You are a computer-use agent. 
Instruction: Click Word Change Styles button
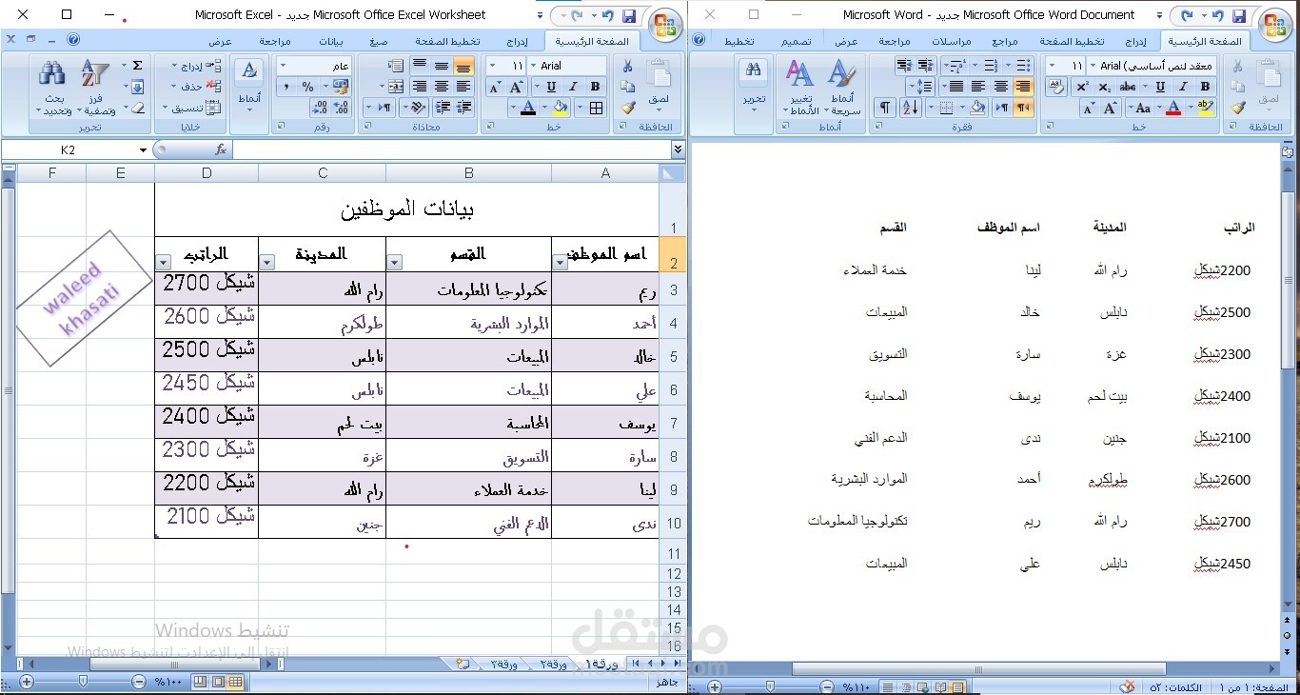click(800, 86)
